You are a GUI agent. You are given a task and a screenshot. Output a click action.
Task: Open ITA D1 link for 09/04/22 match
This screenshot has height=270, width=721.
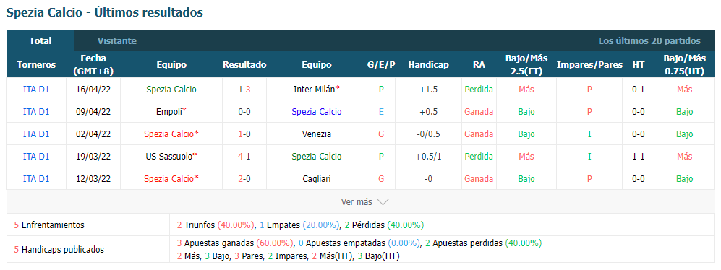pyautogui.click(x=36, y=112)
